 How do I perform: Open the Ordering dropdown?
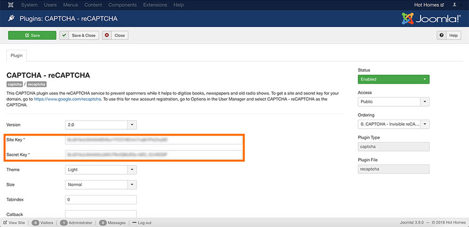pyautogui.click(x=394, y=124)
